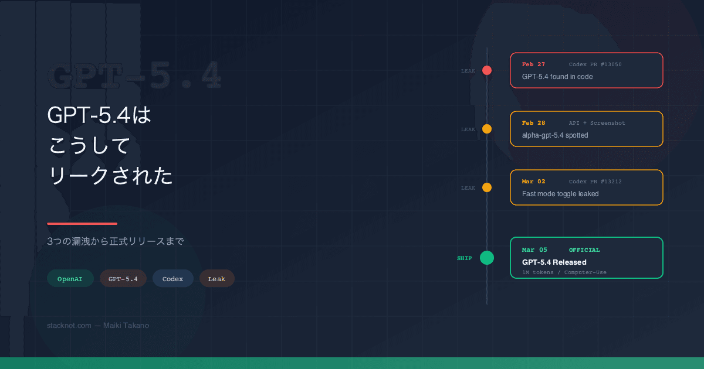
Task: Select the GPT-5.4 tag pill
Action: pyautogui.click(x=123, y=279)
